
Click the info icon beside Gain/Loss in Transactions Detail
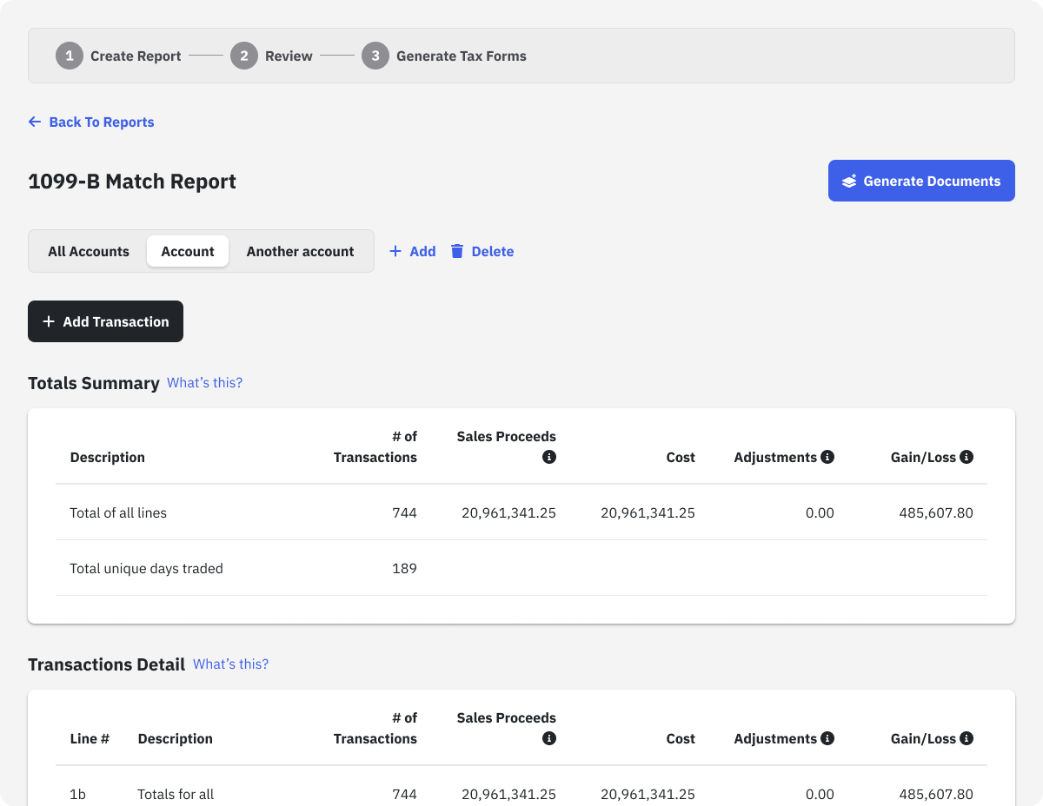pos(967,738)
